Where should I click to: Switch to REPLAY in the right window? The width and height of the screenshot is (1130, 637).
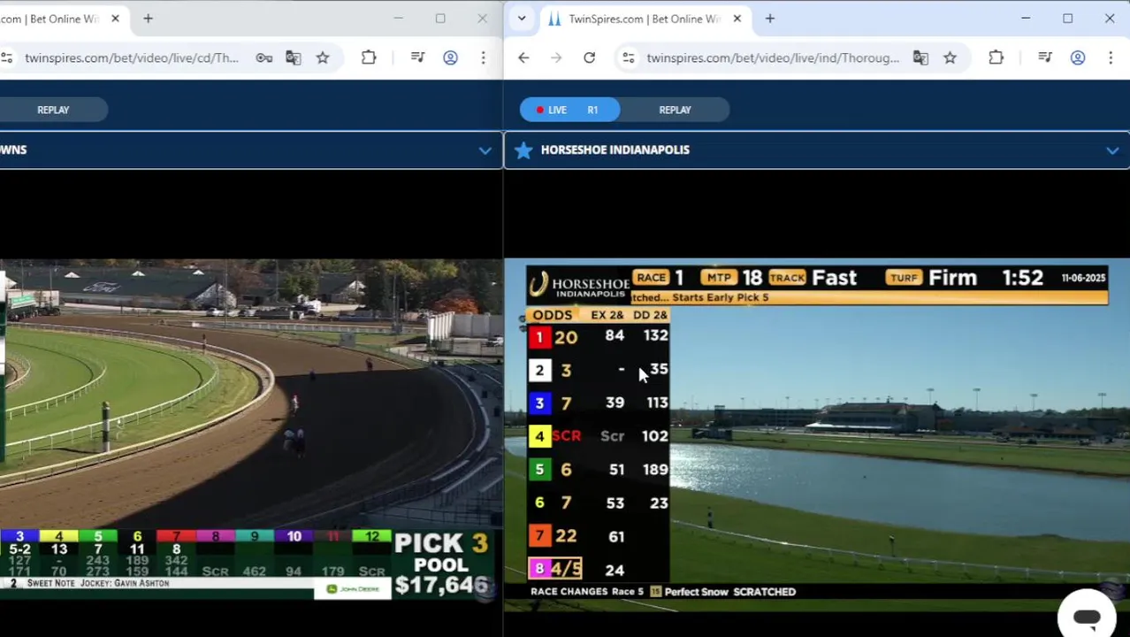[x=675, y=110]
